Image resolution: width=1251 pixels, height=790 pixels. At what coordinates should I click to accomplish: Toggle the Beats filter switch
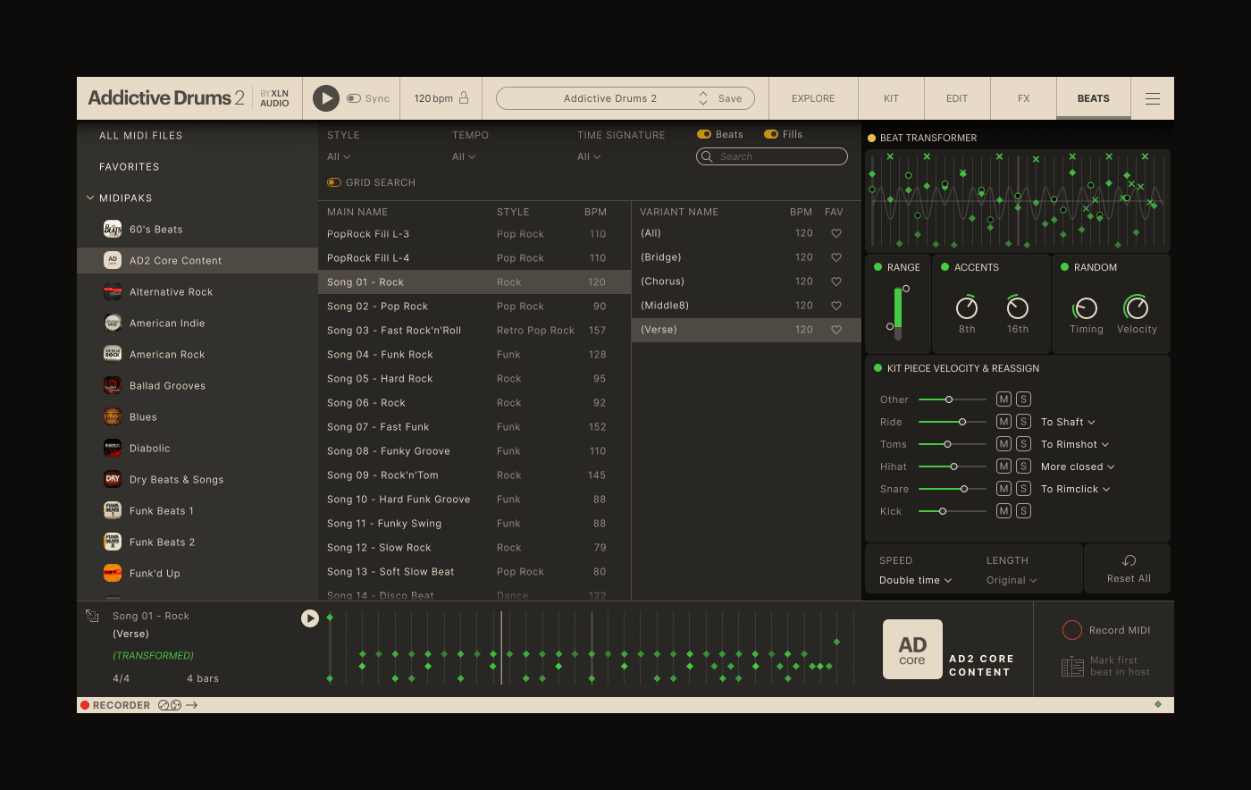point(704,134)
